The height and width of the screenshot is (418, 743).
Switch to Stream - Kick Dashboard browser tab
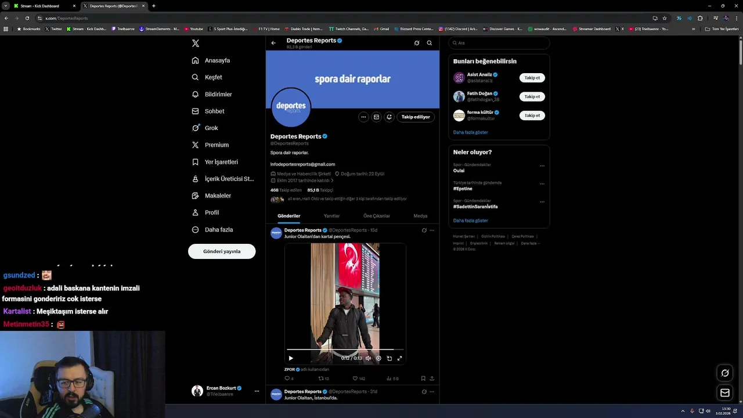[44, 6]
